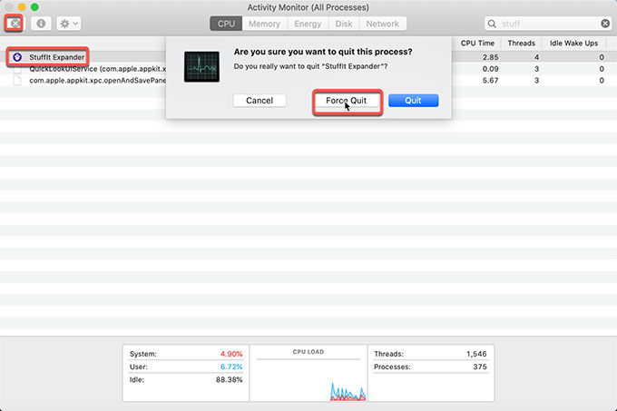Switch to the Memory tab
Screen dimensions: 617x411
(264, 24)
